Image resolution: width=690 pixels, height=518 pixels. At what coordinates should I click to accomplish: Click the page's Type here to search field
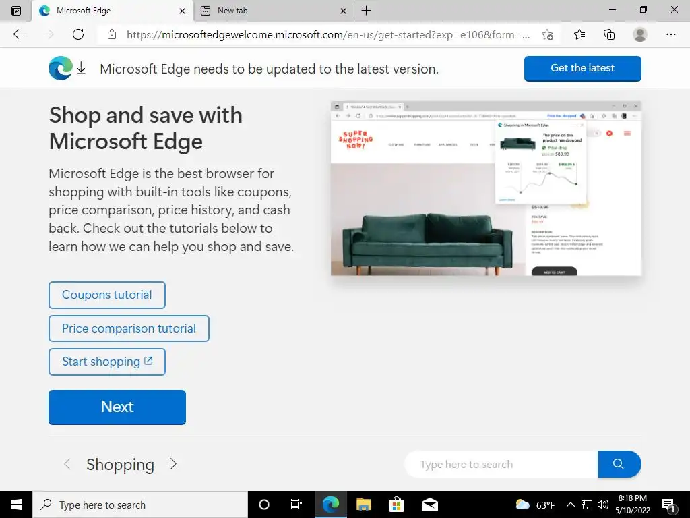coord(501,464)
